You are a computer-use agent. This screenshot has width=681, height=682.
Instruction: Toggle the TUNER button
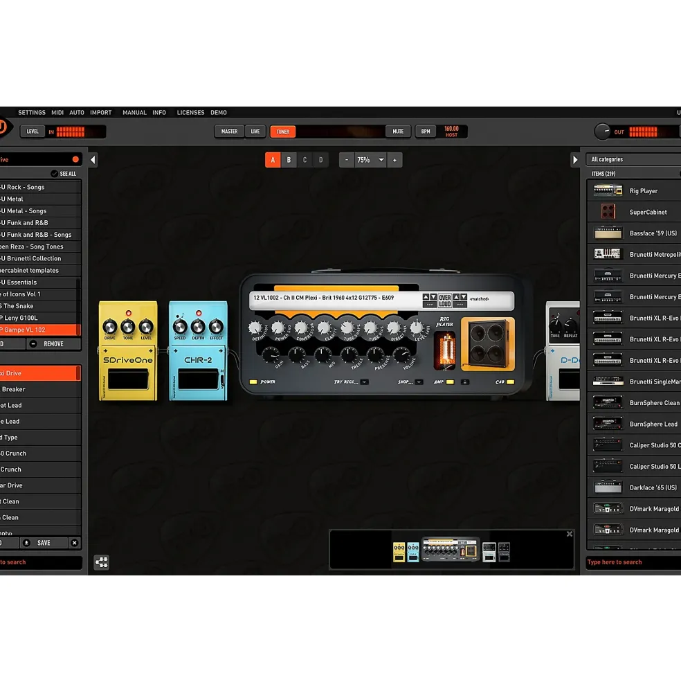click(x=282, y=132)
